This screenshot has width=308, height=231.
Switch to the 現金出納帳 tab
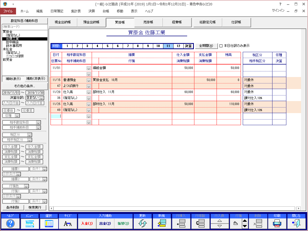pos(63,22)
